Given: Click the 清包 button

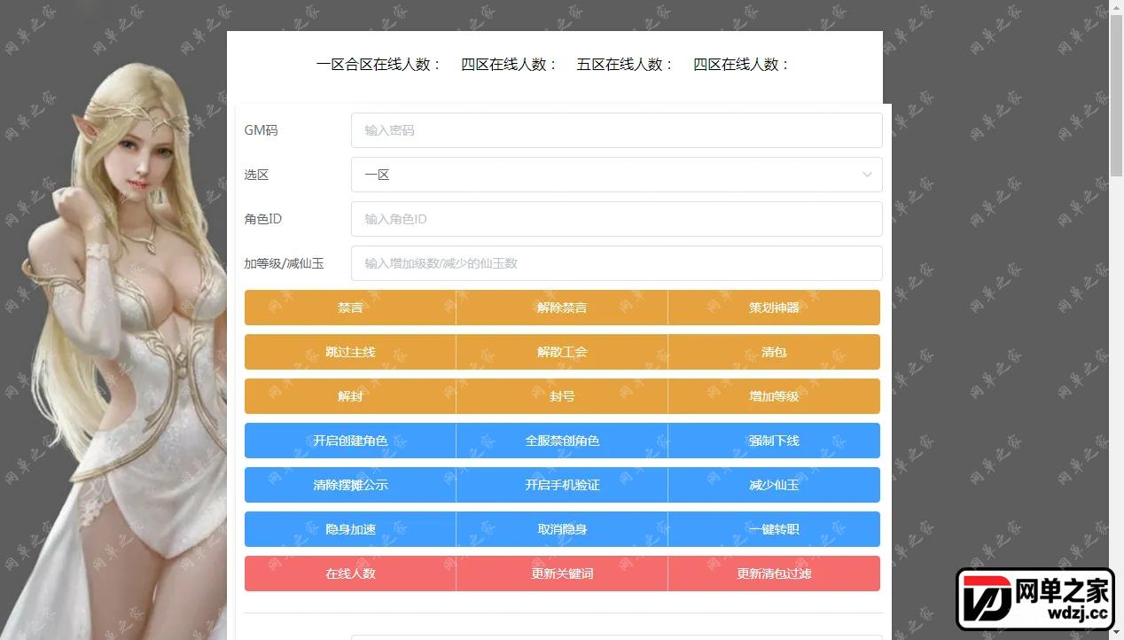Looking at the screenshot, I should tap(774, 352).
